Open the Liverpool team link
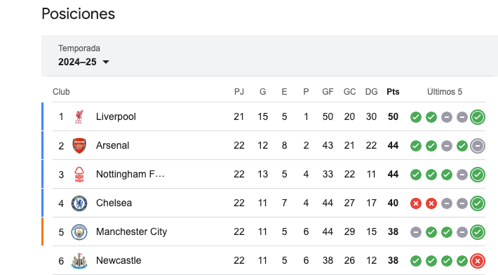 pyautogui.click(x=116, y=116)
